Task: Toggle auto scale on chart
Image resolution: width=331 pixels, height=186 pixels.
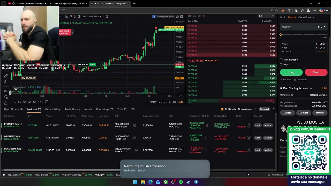Action: (181, 102)
